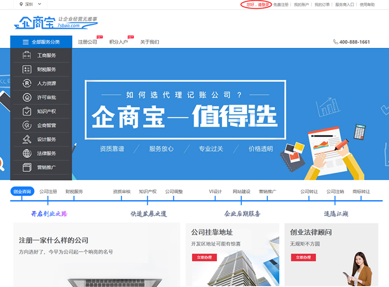Click the 法律服务 globe icon
This screenshot has width=389, height=287.
coord(27,153)
